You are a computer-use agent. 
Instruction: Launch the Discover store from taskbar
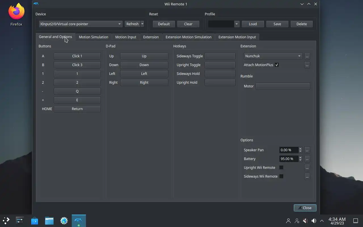point(35,220)
